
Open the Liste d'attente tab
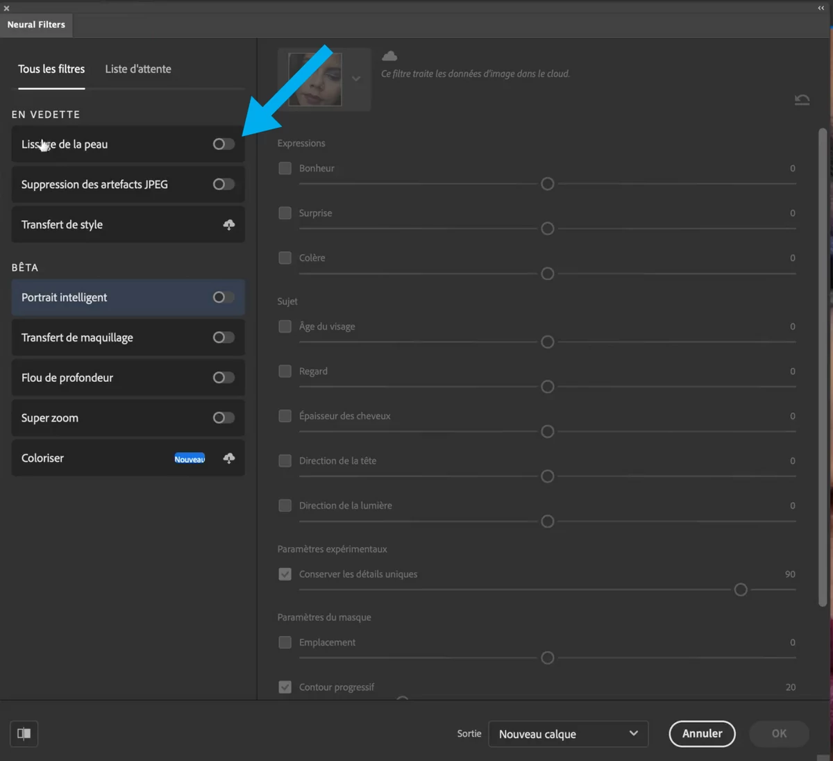pyautogui.click(x=138, y=69)
